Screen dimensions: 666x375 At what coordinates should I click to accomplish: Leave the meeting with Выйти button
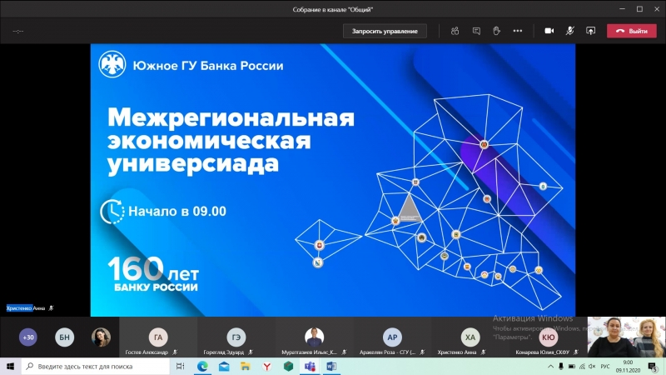pyautogui.click(x=632, y=31)
